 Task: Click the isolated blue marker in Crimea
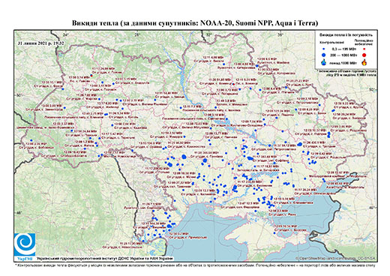[x=274, y=233]
